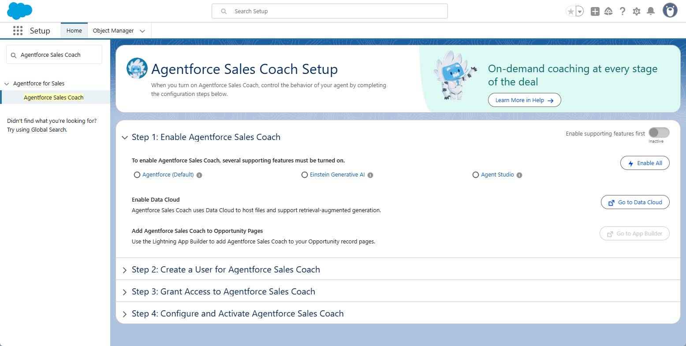The width and height of the screenshot is (686, 346).
Task: Open the Salesforce Help question mark
Action: point(623,11)
